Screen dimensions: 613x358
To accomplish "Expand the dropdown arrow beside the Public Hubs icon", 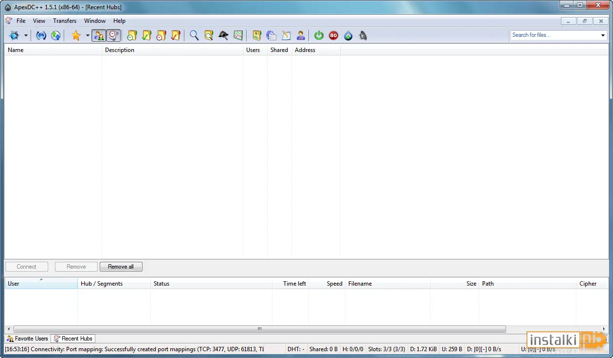I will click(26, 35).
